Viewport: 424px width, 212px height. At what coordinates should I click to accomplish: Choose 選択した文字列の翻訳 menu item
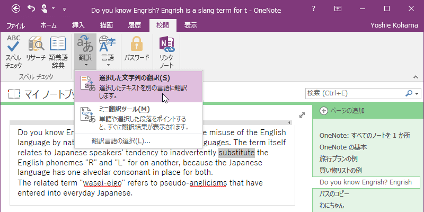[x=138, y=86]
